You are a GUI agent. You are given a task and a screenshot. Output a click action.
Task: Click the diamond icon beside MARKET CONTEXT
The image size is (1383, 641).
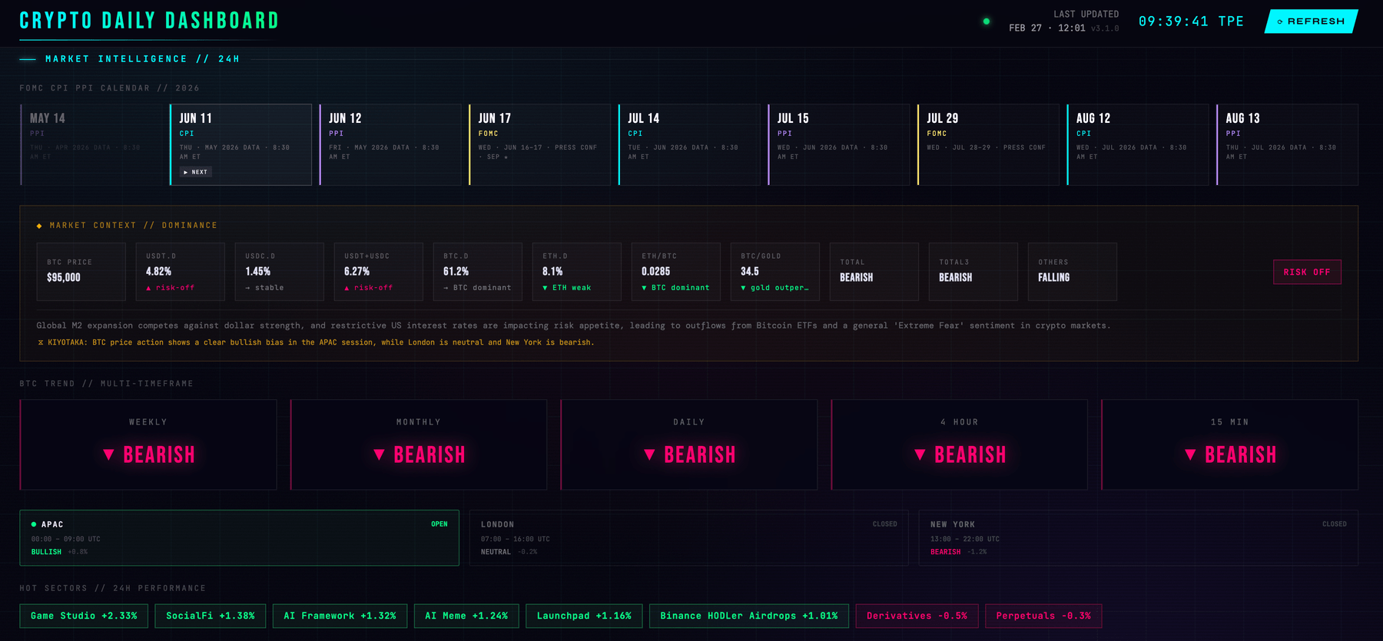pos(39,226)
